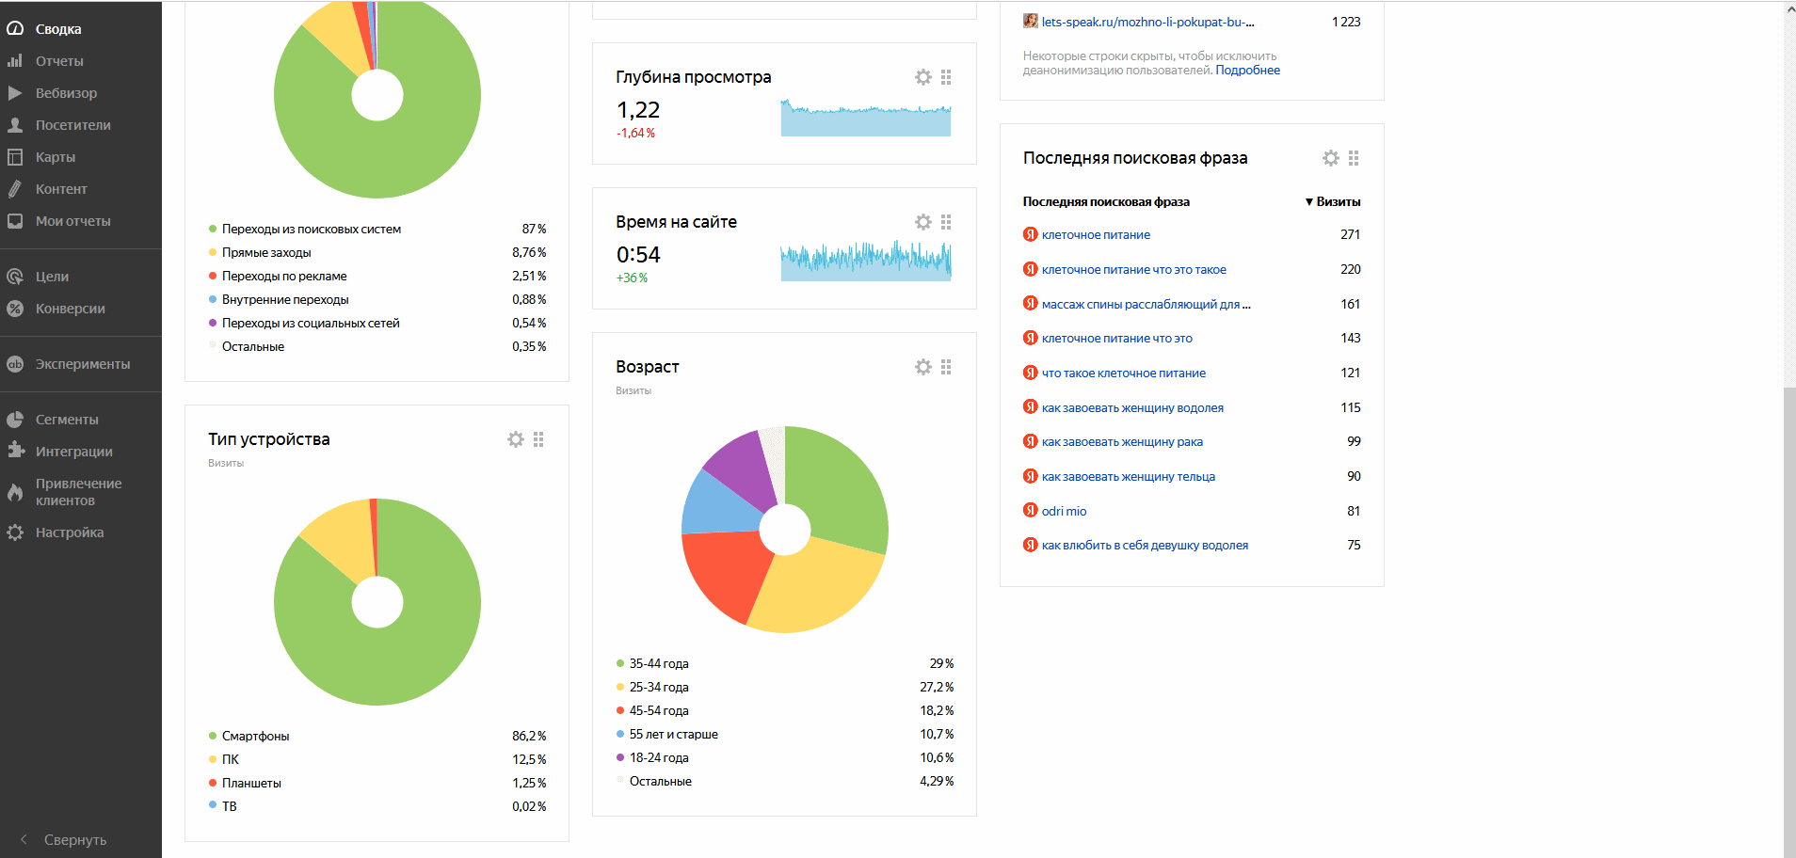Image resolution: width=1796 pixels, height=858 pixels.
Task: Open phrase 'клеточное питание что это такое'
Action: [1134, 270]
